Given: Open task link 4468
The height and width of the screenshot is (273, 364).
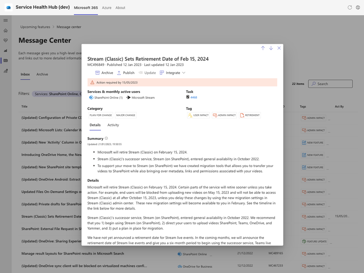Looking at the screenshot, I should 193,98.
